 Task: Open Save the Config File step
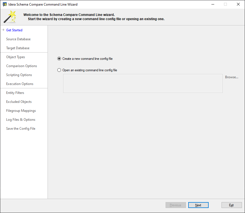(21, 129)
